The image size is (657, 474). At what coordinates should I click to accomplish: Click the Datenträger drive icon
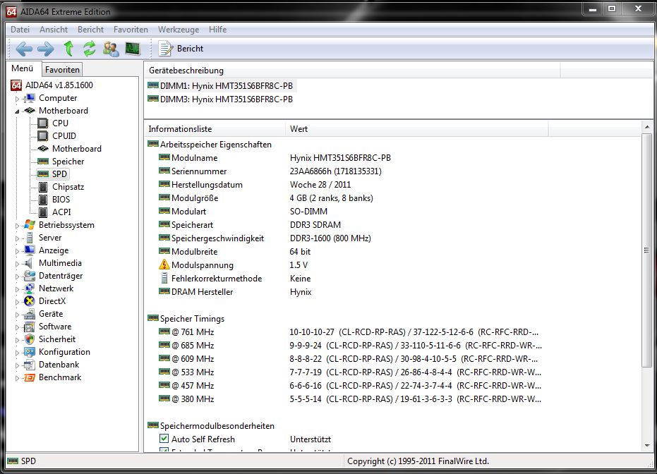coord(30,276)
